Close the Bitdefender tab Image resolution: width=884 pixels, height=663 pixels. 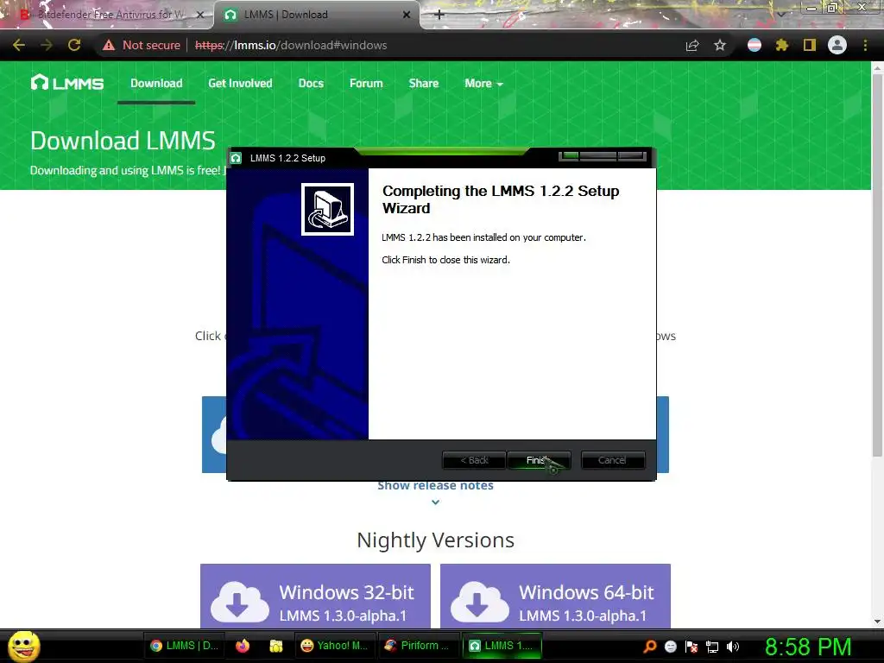[200, 15]
